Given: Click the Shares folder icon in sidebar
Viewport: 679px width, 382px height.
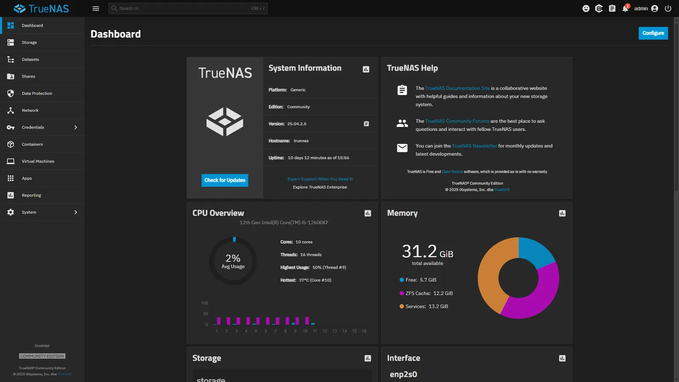Looking at the screenshot, I should point(11,76).
